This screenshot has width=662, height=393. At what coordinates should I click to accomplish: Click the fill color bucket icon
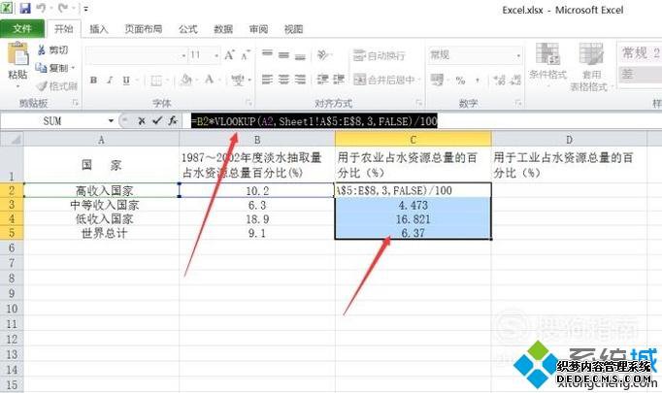tap(185, 80)
